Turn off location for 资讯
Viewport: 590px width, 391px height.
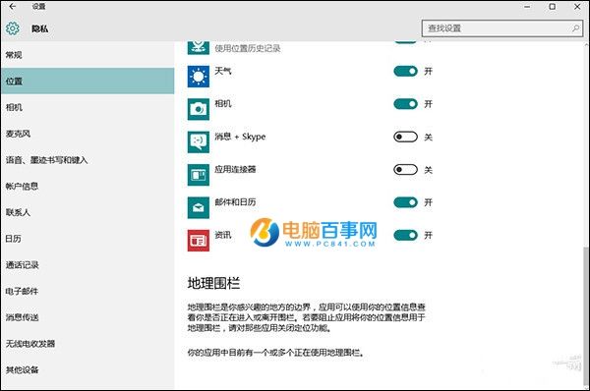(x=405, y=235)
